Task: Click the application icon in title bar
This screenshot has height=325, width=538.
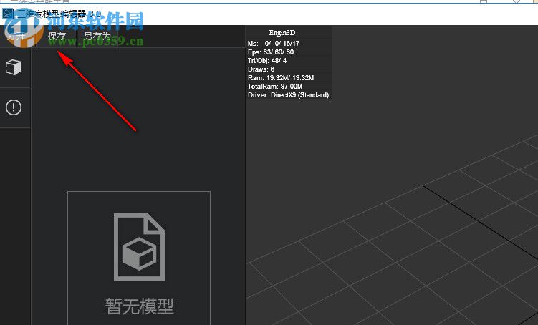Action: click(8, 14)
